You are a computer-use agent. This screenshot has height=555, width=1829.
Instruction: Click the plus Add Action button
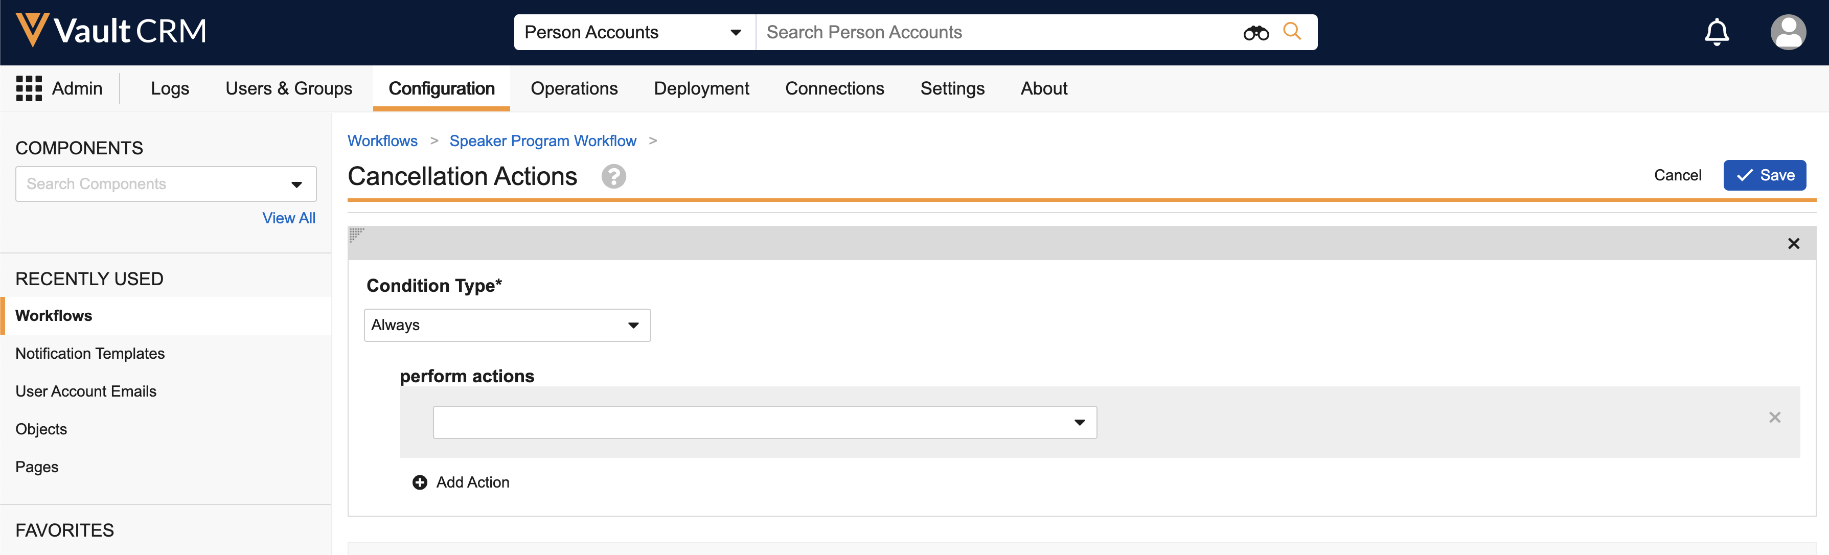(461, 482)
